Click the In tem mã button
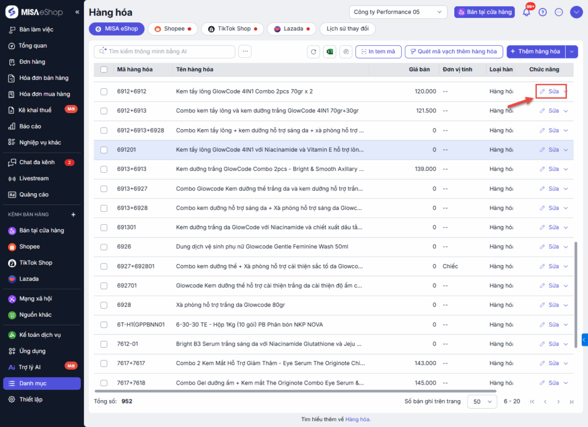The height and width of the screenshot is (427, 588). coord(378,52)
